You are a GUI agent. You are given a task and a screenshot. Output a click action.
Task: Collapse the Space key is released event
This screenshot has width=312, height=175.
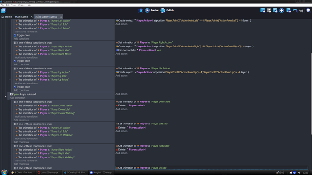5,97
